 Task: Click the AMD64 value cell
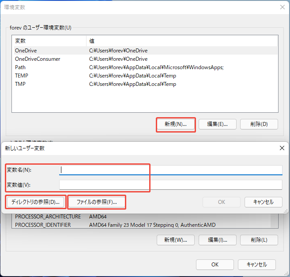pyautogui.click(x=98, y=217)
